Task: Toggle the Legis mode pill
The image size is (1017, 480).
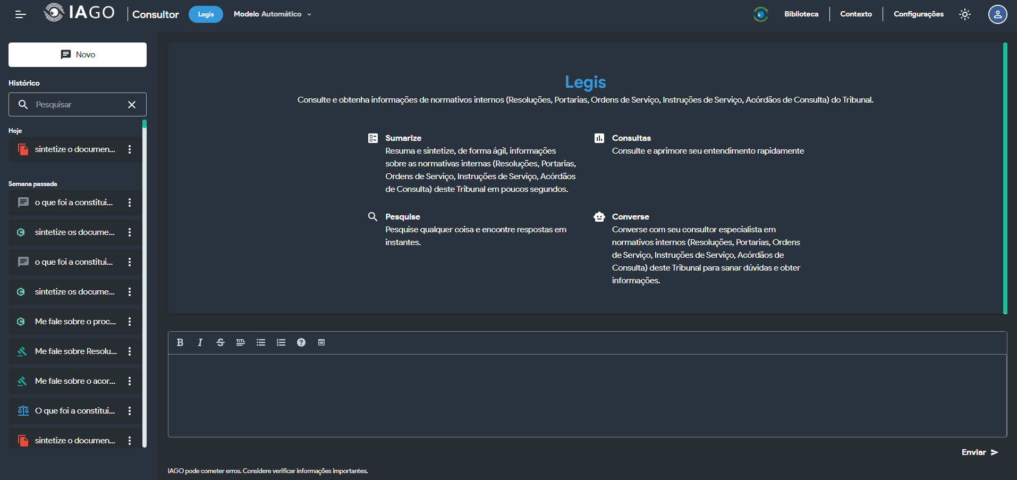Action: [x=206, y=14]
